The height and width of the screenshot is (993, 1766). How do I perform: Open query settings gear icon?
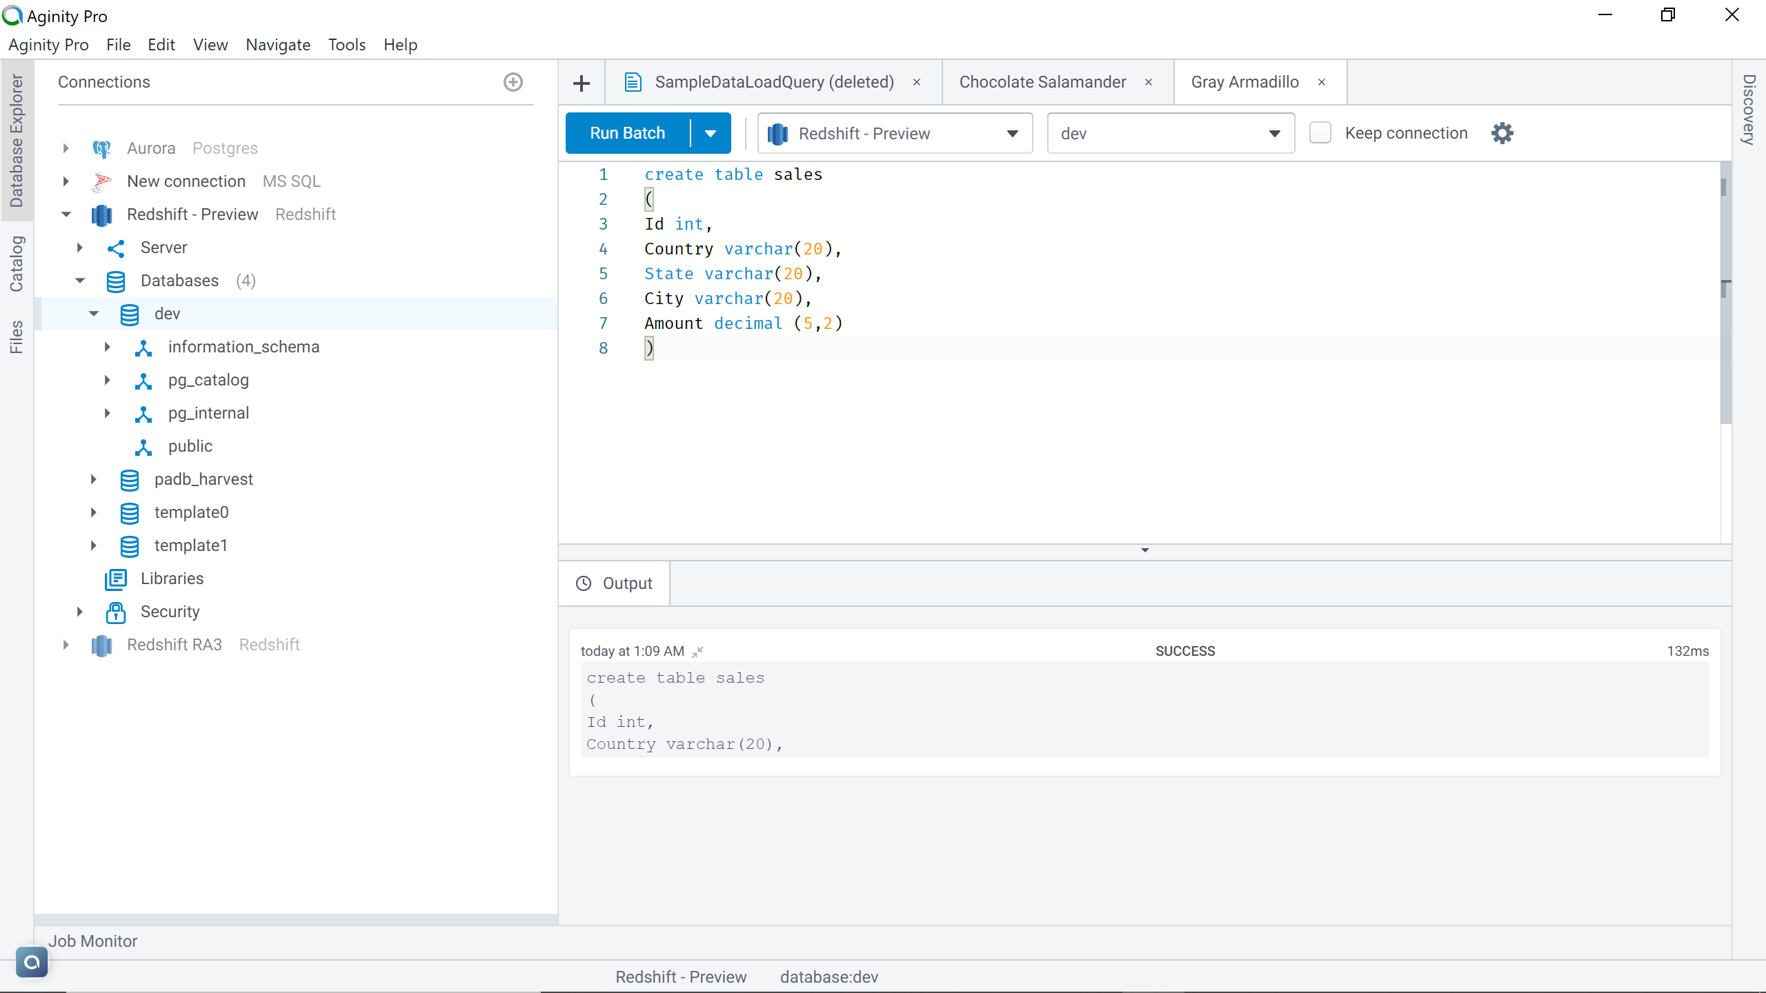(1502, 133)
